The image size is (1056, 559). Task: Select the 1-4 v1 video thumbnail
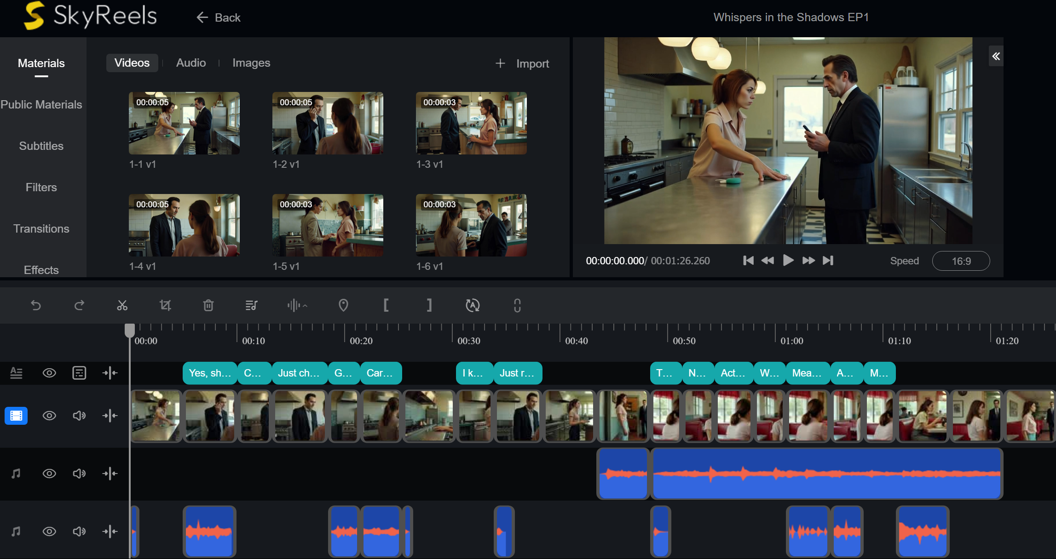click(184, 225)
